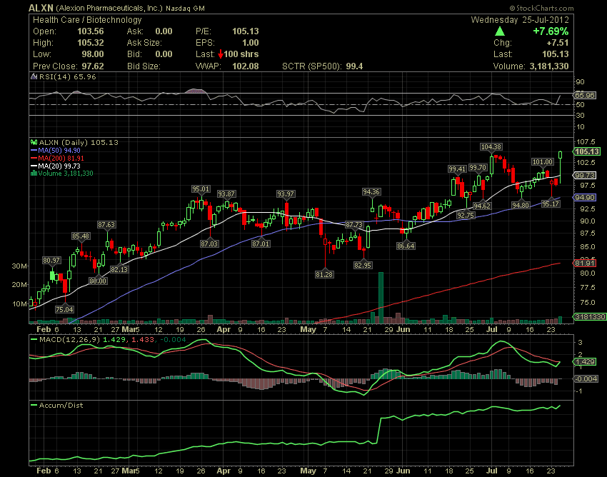Click the Chg value +7.51
The image size is (607, 477).
click(x=558, y=43)
